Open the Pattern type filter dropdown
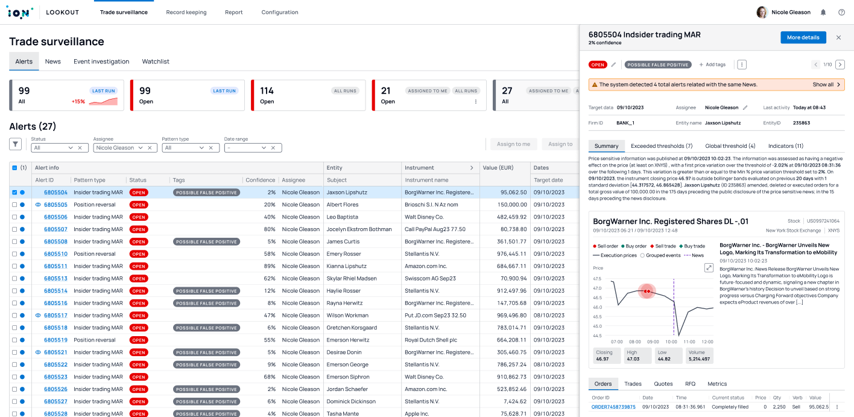The height and width of the screenshot is (417, 854). (x=191, y=148)
